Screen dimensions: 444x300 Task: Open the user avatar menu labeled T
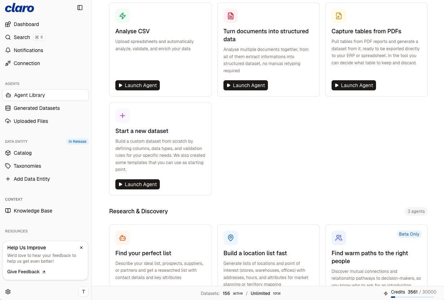click(x=84, y=292)
